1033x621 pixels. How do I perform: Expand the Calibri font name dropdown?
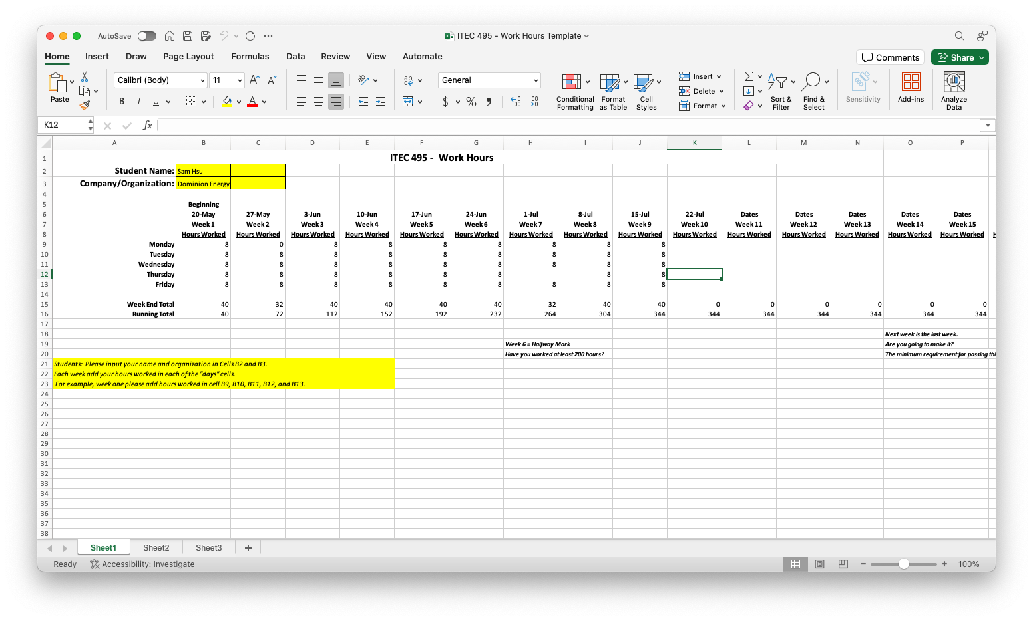tap(202, 80)
